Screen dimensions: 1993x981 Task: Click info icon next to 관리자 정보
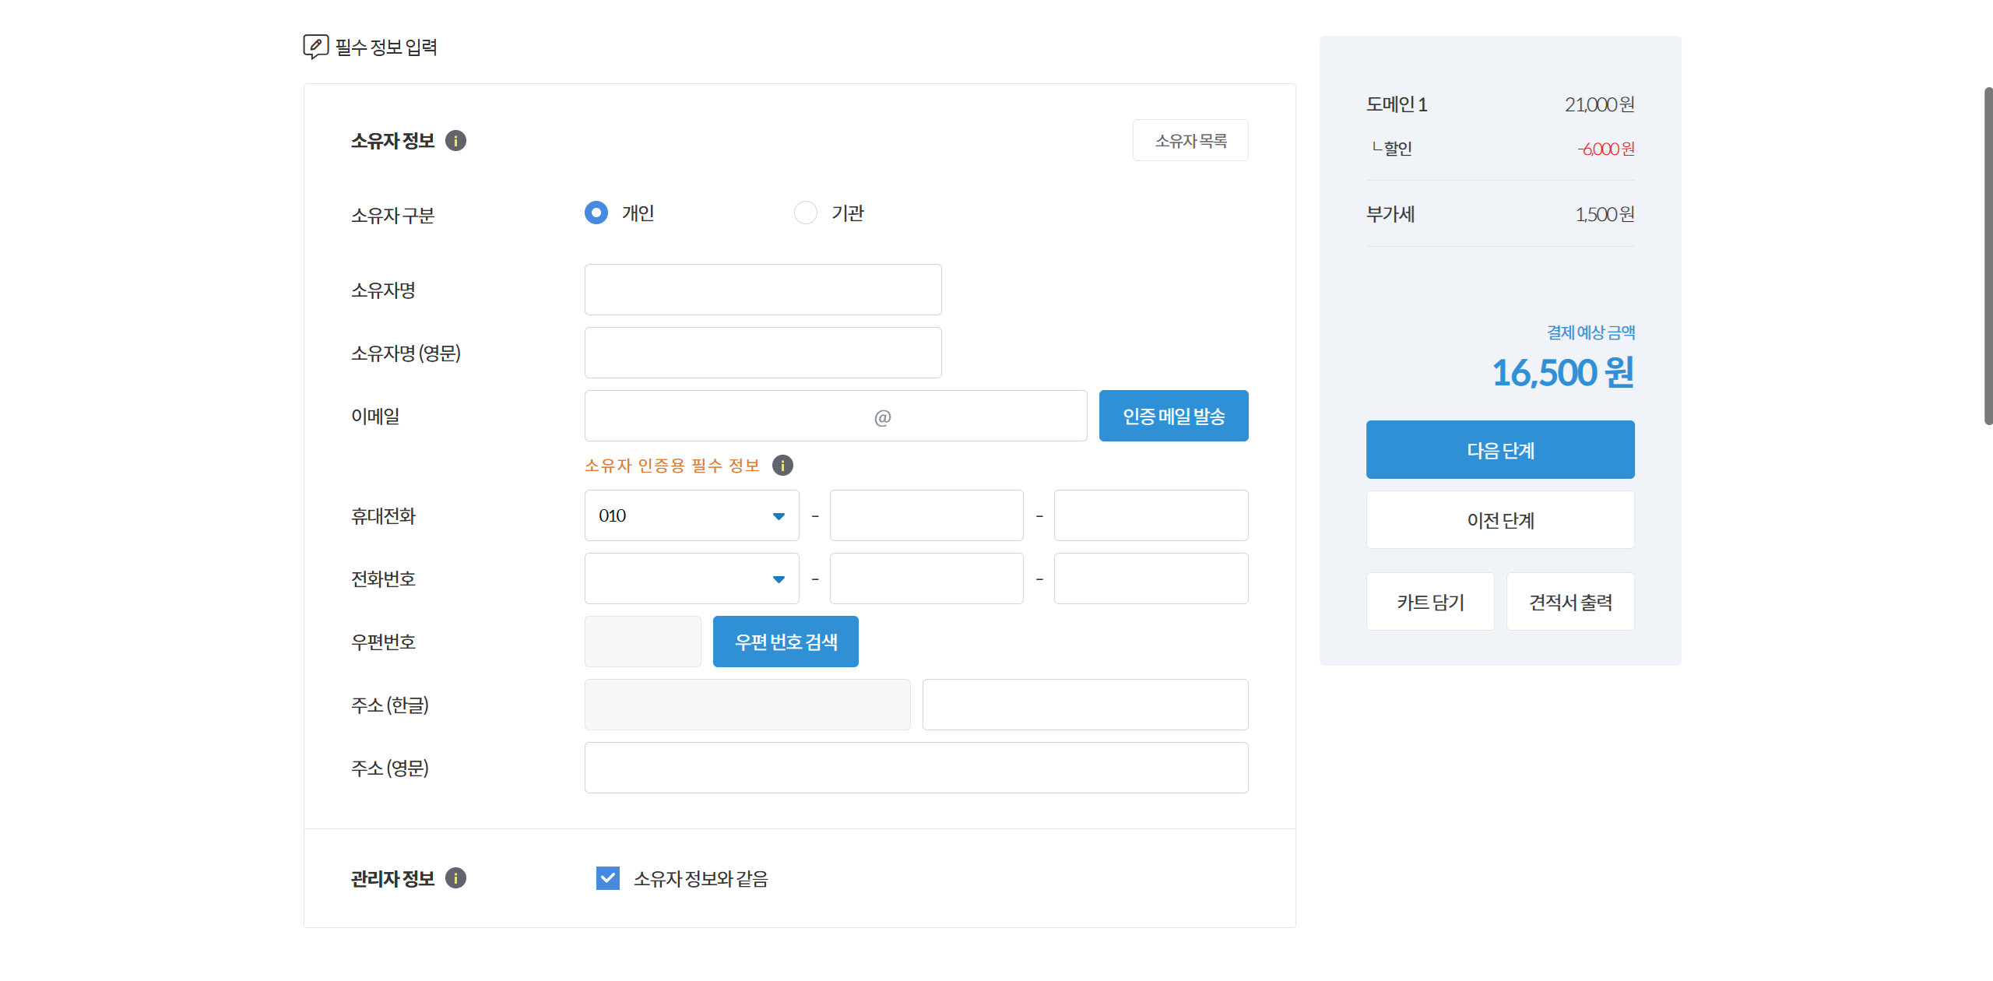pyautogui.click(x=455, y=878)
